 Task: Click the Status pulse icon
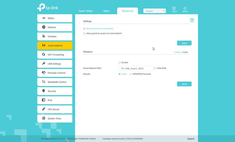pyautogui.click(x=44, y=18)
